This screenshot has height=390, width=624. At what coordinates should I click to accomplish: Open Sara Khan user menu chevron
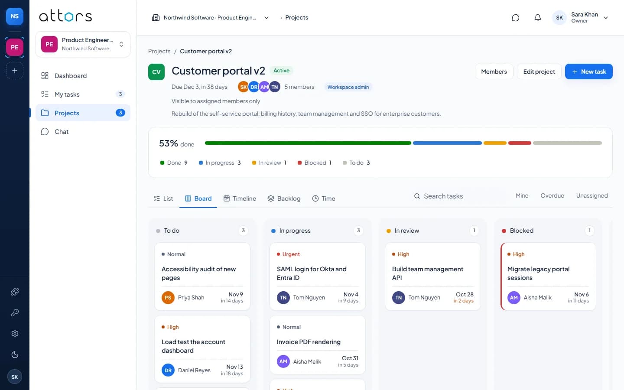[x=606, y=18]
